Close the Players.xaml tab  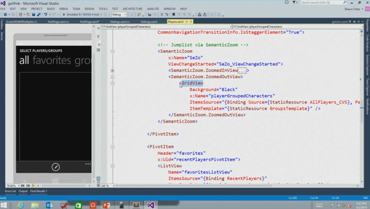tap(191, 22)
